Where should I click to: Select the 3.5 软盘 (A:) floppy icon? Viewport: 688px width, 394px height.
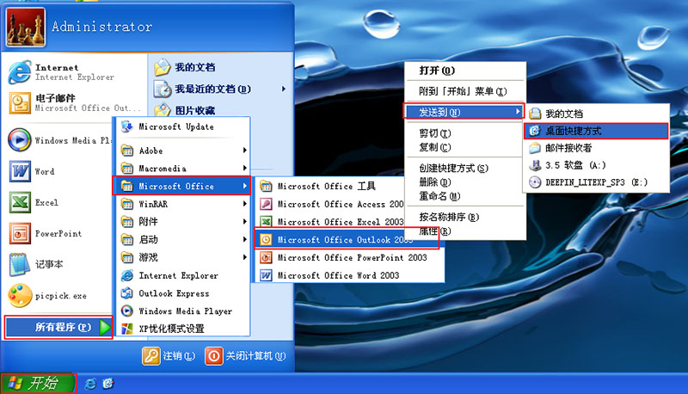click(535, 165)
